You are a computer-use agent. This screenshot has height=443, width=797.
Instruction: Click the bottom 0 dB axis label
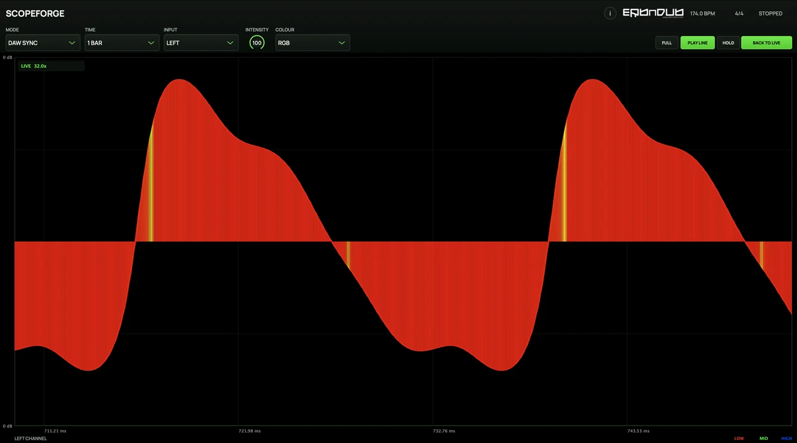[x=7, y=426]
